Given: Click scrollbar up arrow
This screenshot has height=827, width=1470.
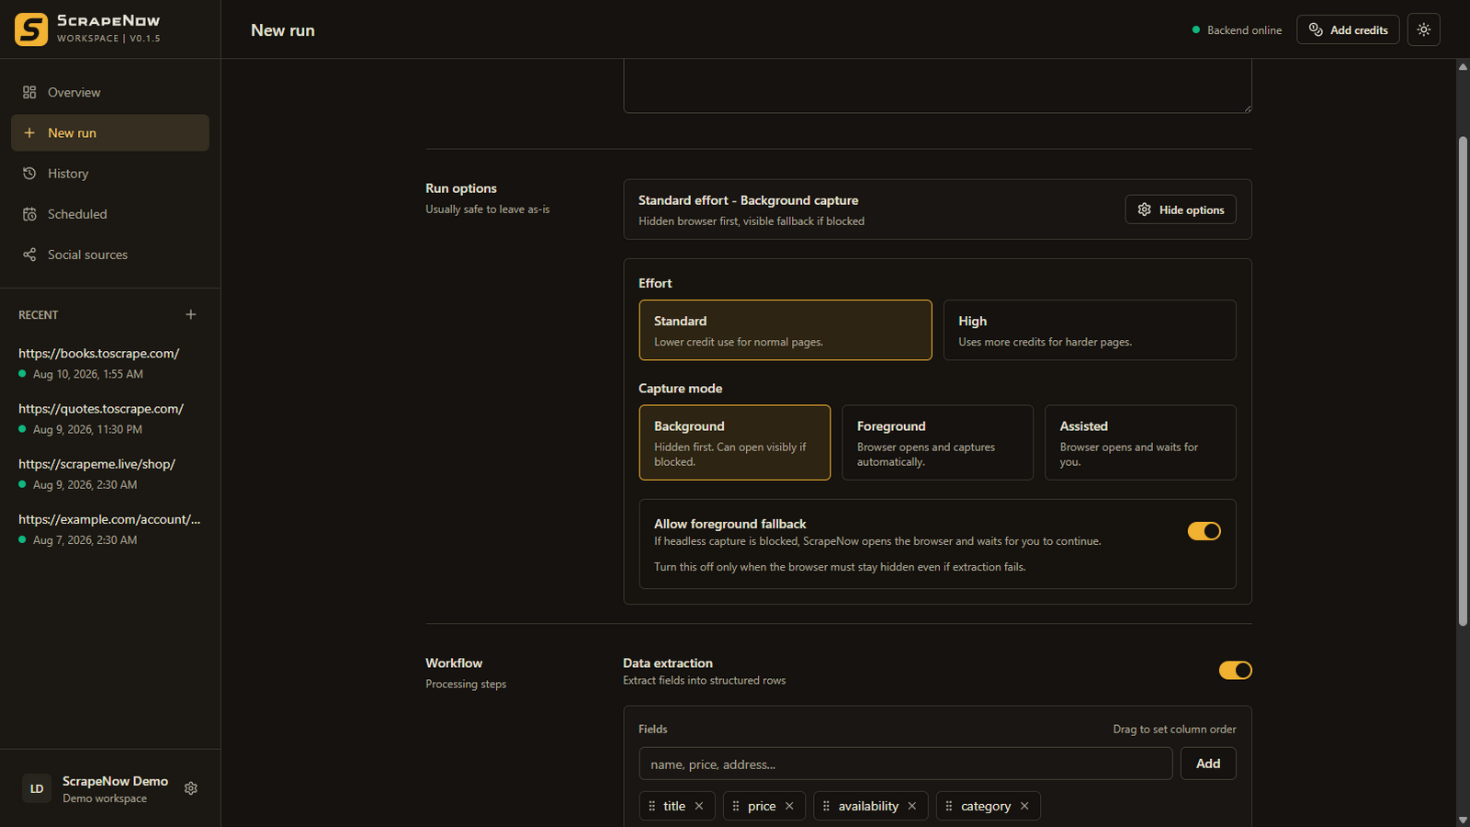Looking at the screenshot, I should coord(1463,66).
